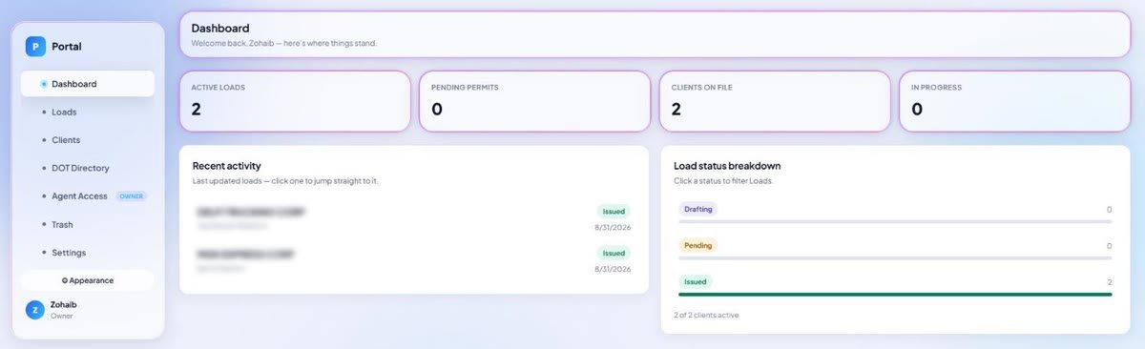Select the In Progress stat card
Viewport: 1145px width, 349px height.
1014,101
